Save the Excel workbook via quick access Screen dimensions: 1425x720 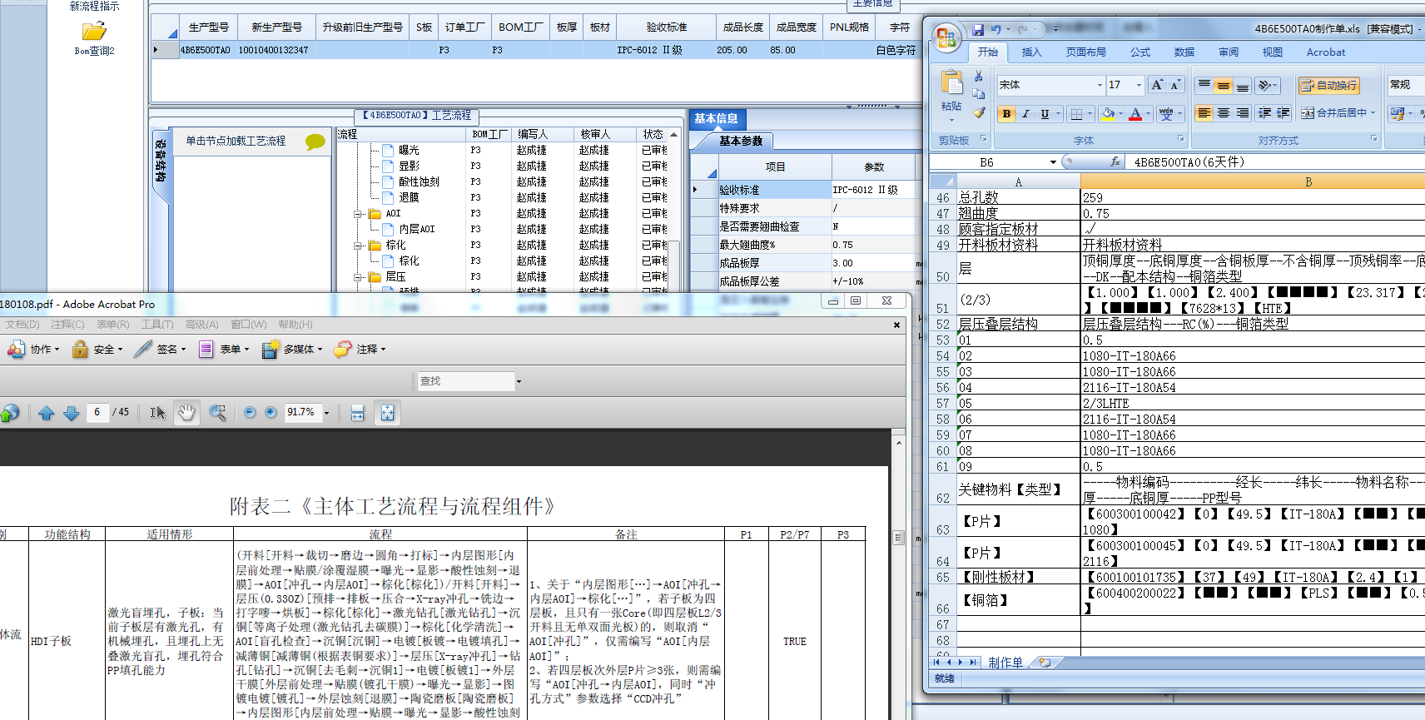tap(978, 29)
